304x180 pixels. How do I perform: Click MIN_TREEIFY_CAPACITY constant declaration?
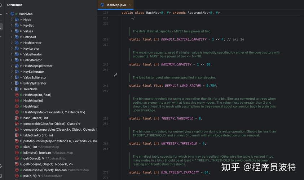(180, 172)
